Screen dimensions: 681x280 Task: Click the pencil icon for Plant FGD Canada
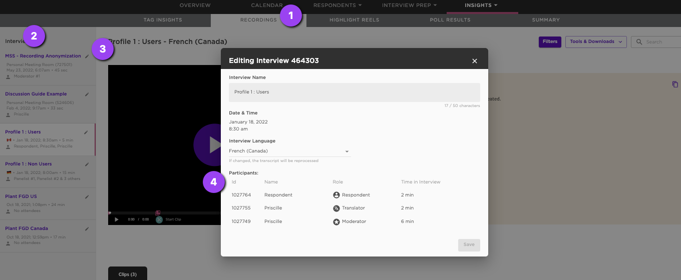pyautogui.click(x=87, y=228)
